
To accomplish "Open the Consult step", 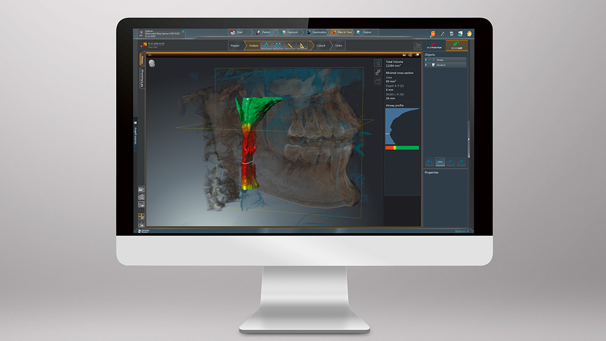I will 321,45.
